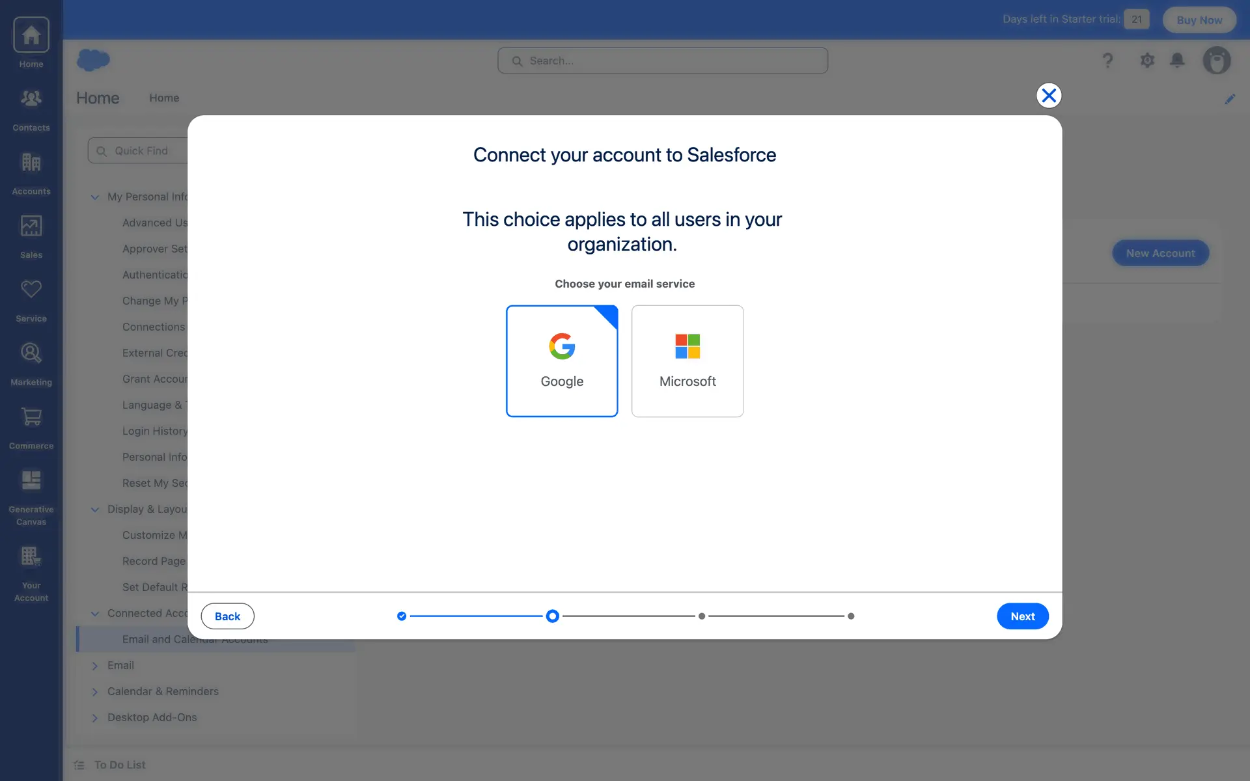
Task: Click the completed first step indicator
Action: tap(402, 616)
